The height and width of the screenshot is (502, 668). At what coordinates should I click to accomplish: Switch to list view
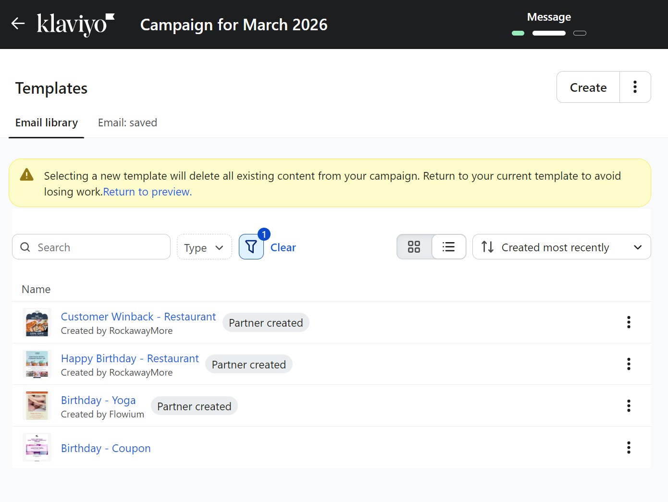point(448,247)
